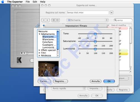
Task: Click the Registra col nome field
Action: click(88, 13)
